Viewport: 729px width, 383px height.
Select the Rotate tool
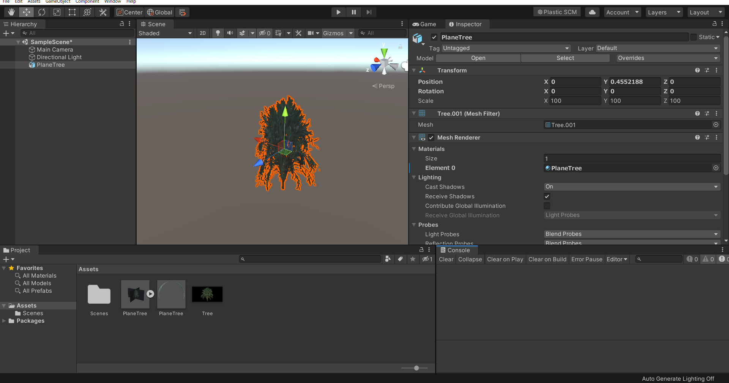click(42, 12)
